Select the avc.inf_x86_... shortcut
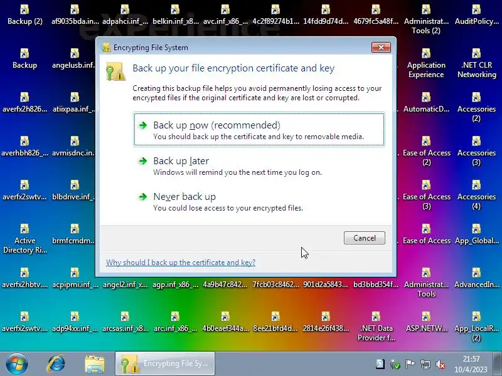The image size is (502, 376). (225, 14)
